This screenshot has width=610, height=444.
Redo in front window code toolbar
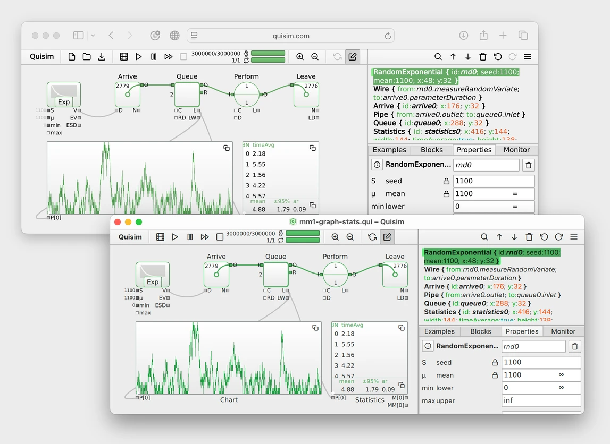[559, 237]
